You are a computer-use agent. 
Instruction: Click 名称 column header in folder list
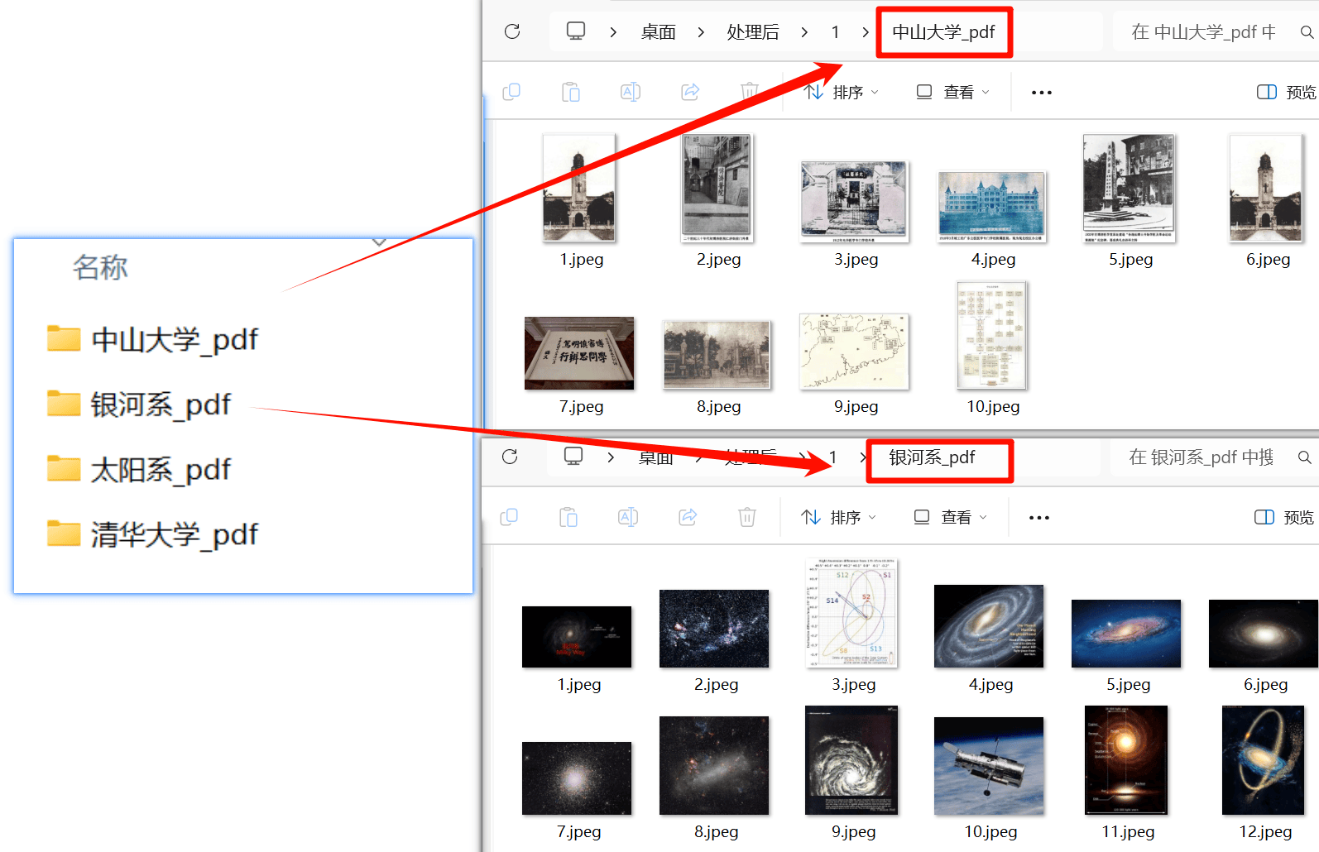100,267
